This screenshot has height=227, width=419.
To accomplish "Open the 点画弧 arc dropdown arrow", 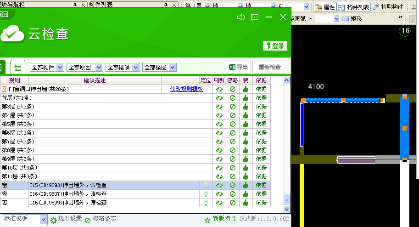I will tap(311, 19).
